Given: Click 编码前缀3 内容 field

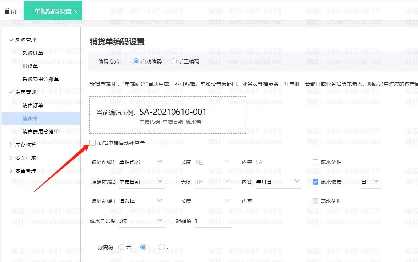Looking at the screenshot, I should point(278,201).
